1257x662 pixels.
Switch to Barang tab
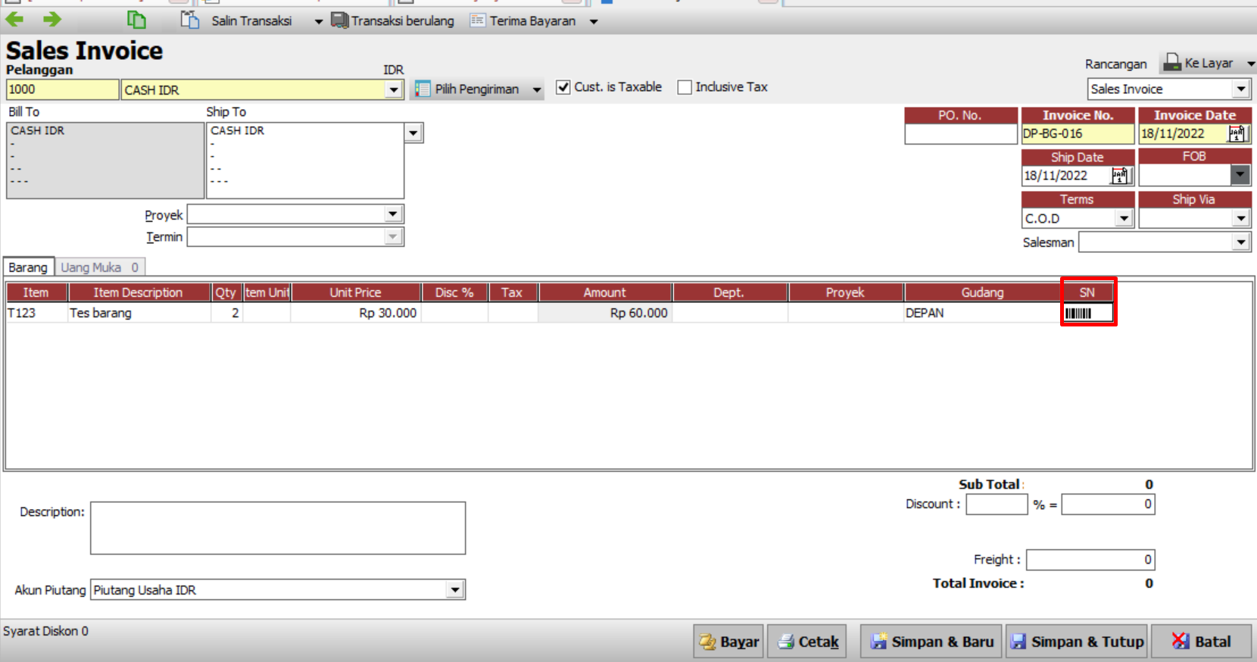coord(28,267)
